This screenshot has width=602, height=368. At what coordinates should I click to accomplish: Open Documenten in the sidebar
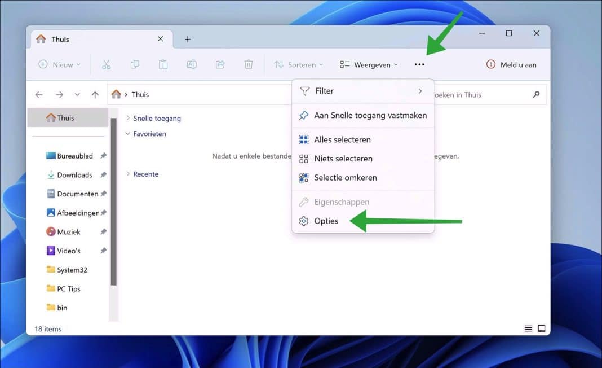pyautogui.click(x=78, y=194)
